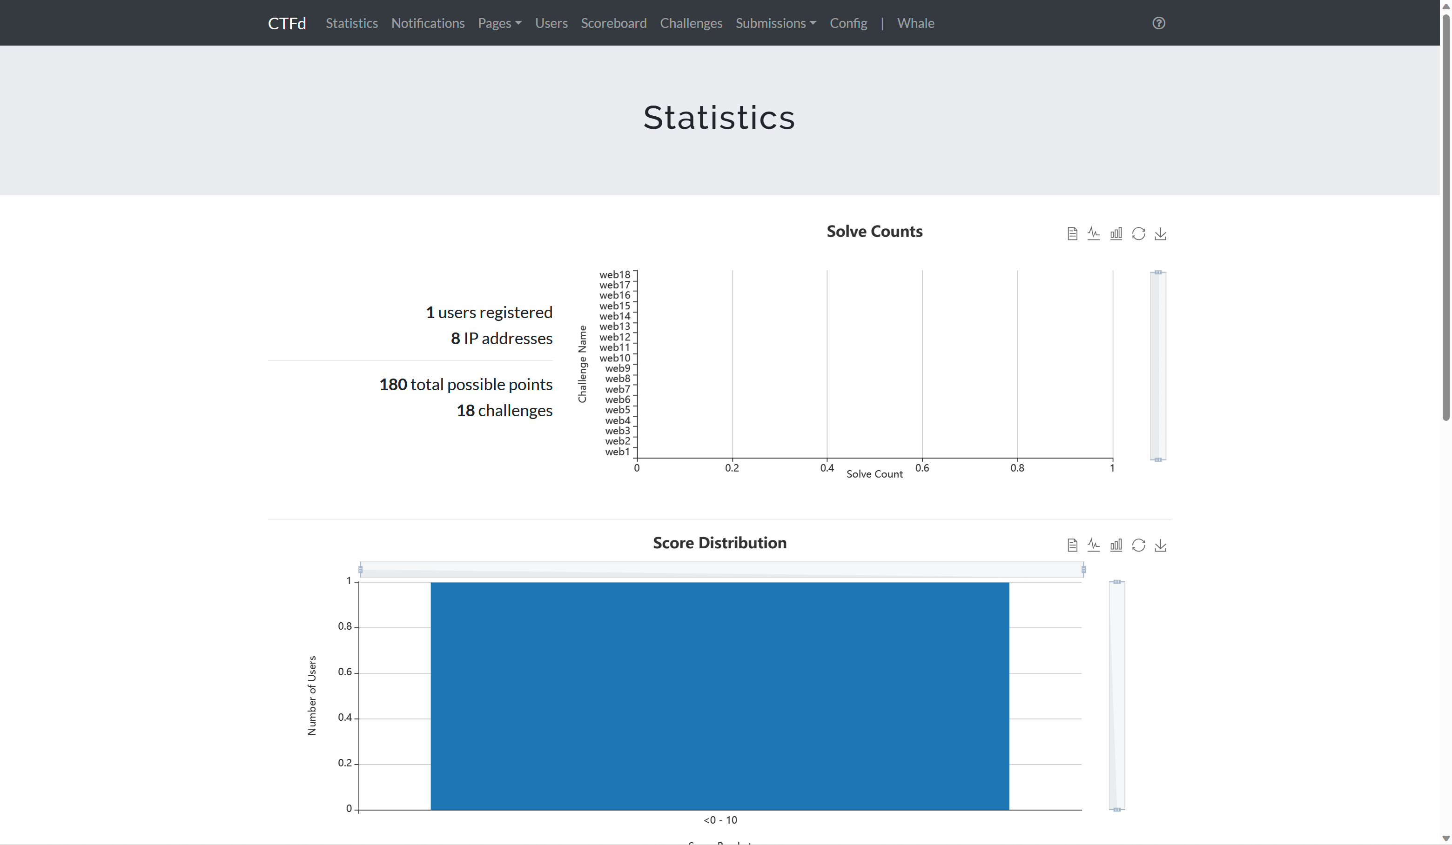The height and width of the screenshot is (845, 1452).
Task: Open the Statistics nav item
Action: tap(351, 23)
